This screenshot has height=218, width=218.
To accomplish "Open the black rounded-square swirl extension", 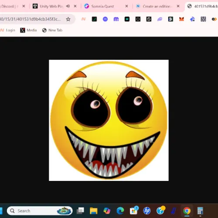I will tap(149, 19).
